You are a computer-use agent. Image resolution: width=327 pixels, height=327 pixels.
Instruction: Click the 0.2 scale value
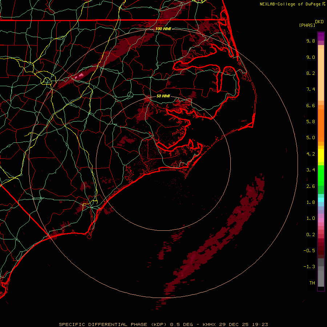tap(311, 235)
